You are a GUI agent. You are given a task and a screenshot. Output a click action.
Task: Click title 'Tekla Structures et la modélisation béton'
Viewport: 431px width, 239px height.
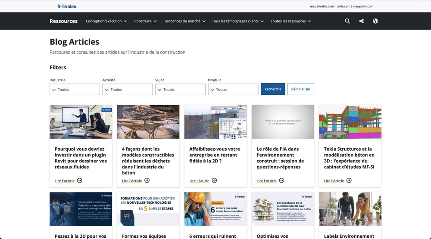(x=349, y=158)
